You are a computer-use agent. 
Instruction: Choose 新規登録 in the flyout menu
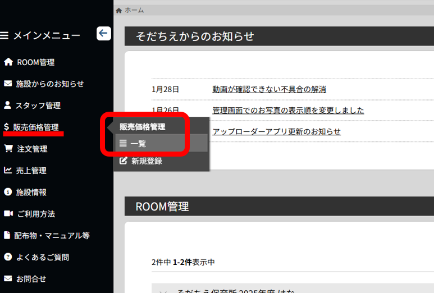click(147, 161)
